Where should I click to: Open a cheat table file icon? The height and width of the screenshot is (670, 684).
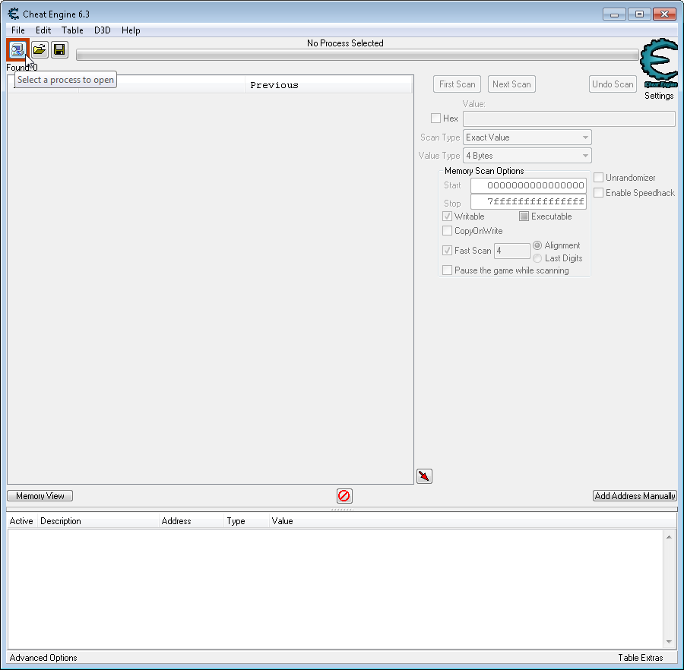click(x=40, y=49)
